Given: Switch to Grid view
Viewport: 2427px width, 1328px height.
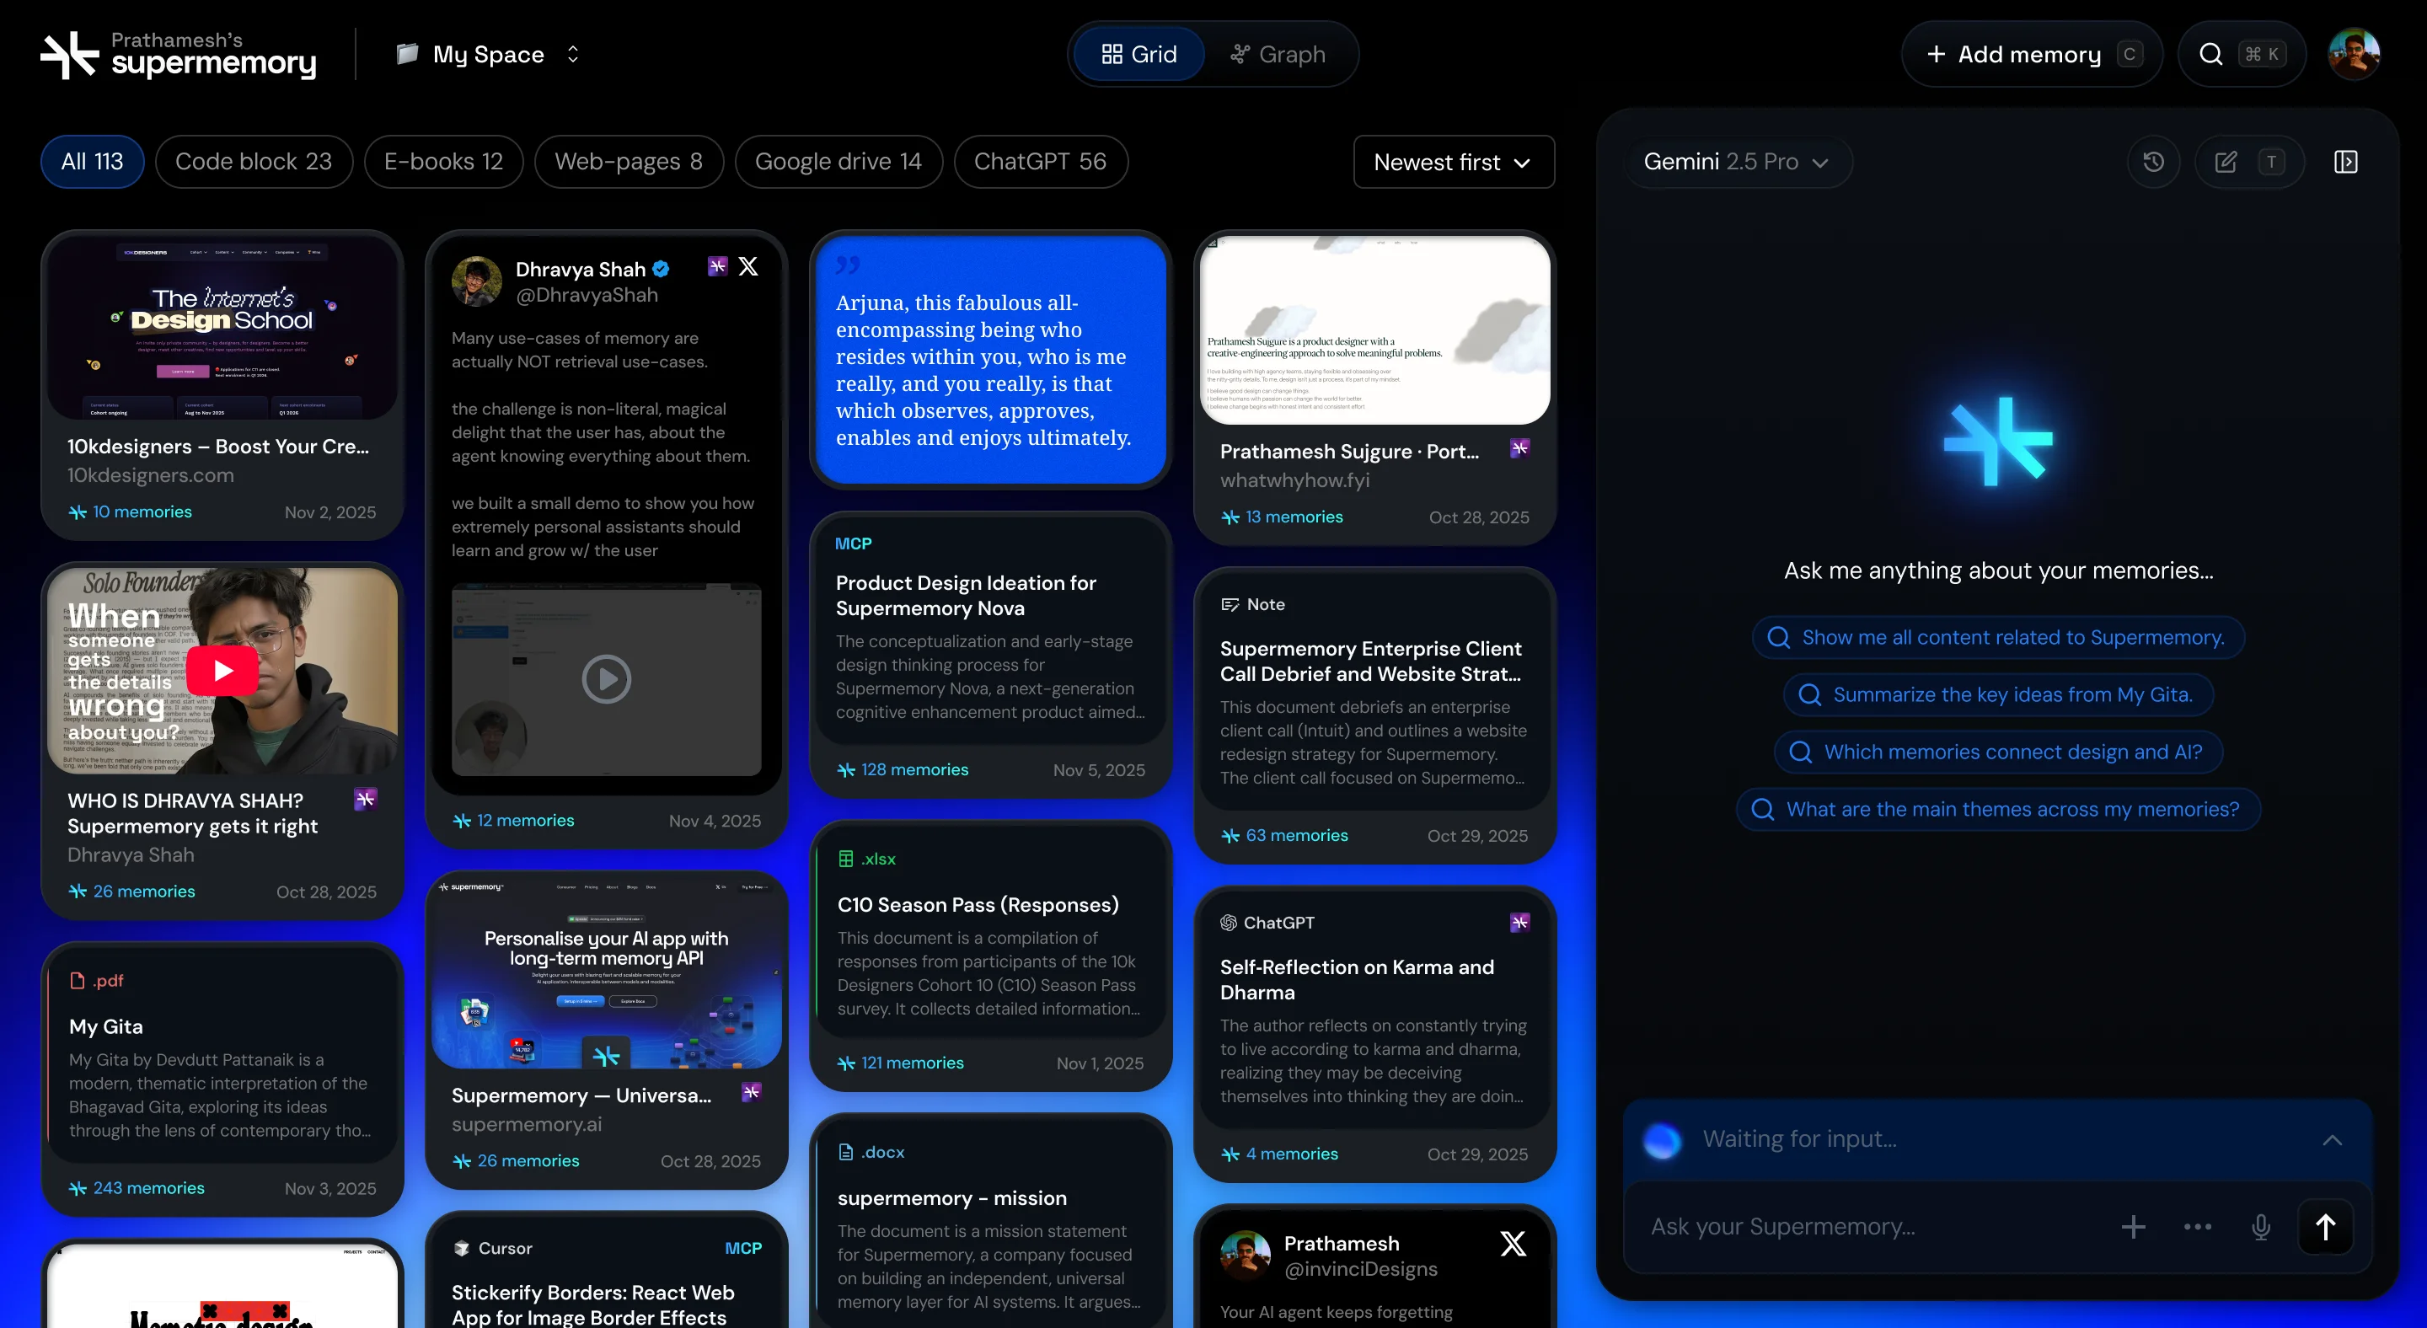Looking at the screenshot, I should pyautogui.click(x=1139, y=55).
